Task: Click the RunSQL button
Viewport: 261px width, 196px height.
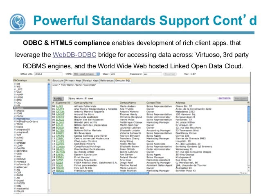Action: tap(58, 99)
